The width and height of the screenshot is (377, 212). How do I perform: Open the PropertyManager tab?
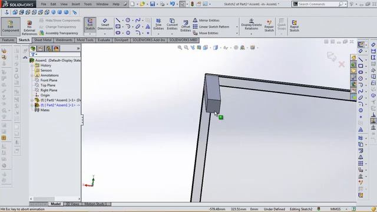click(41, 48)
